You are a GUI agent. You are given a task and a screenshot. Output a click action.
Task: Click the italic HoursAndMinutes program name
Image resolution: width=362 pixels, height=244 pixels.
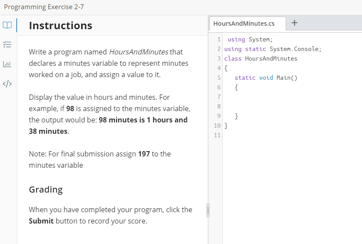click(x=138, y=52)
